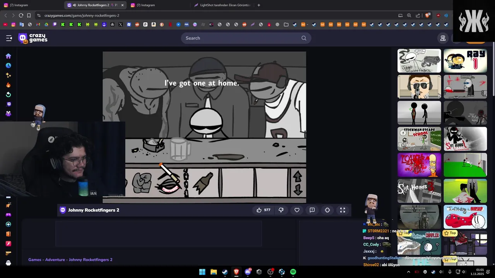
Task: Click the crazygames.com address bar
Action: pos(217,15)
